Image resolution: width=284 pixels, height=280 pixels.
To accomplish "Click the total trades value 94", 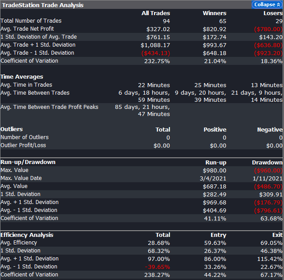I will coord(166,21).
